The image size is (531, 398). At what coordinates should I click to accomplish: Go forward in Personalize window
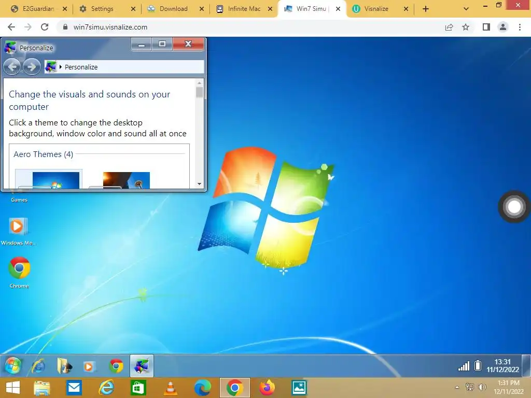coord(32,67)
